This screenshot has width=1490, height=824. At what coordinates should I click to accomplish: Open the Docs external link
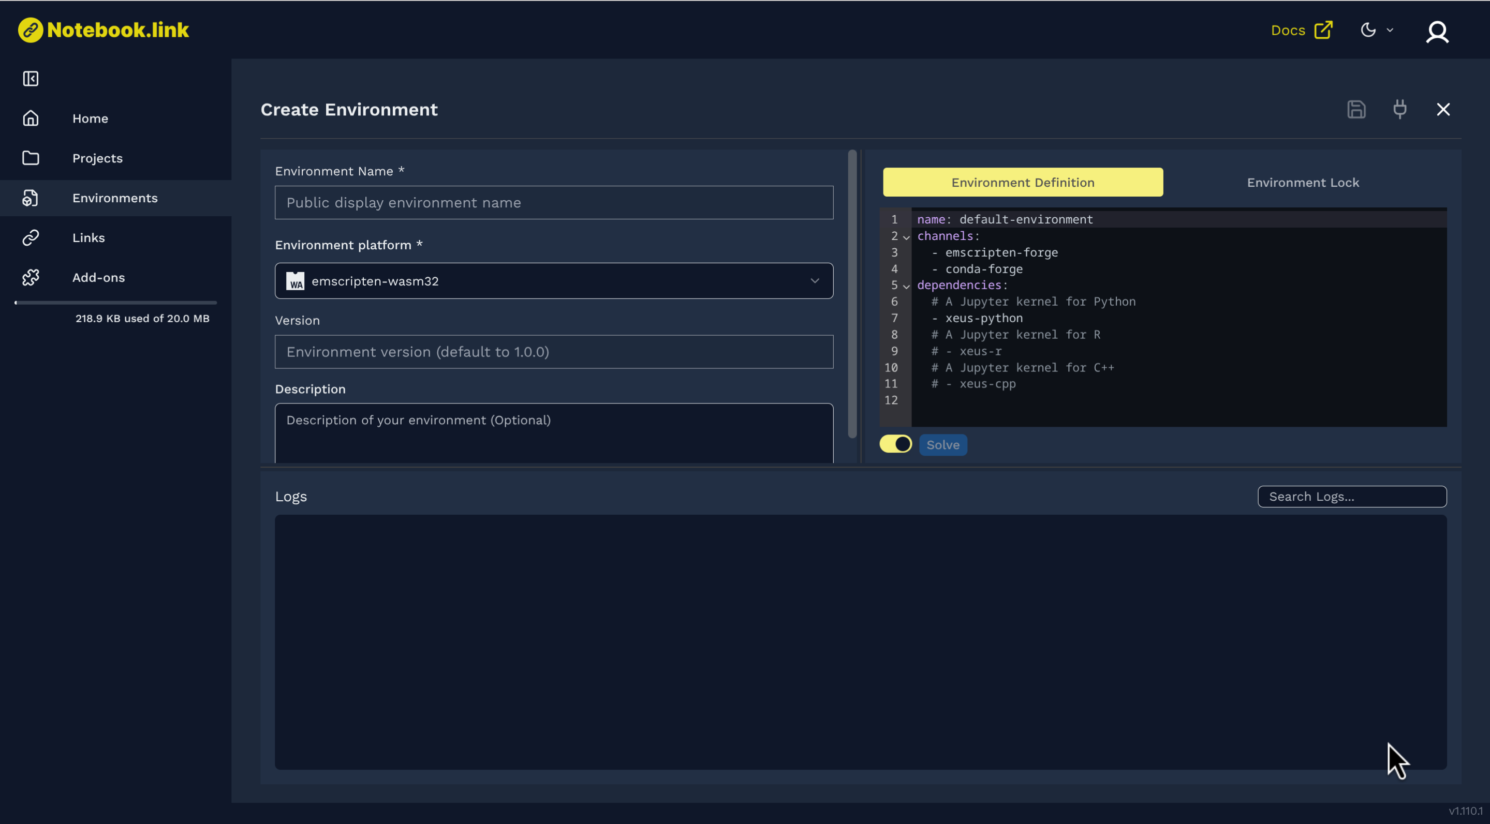coord(1302,29)
